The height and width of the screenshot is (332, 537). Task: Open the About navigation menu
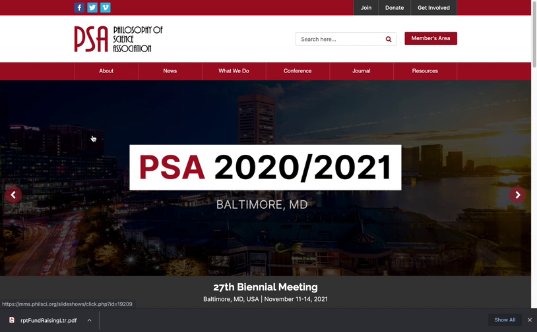(x=106, y=71)
